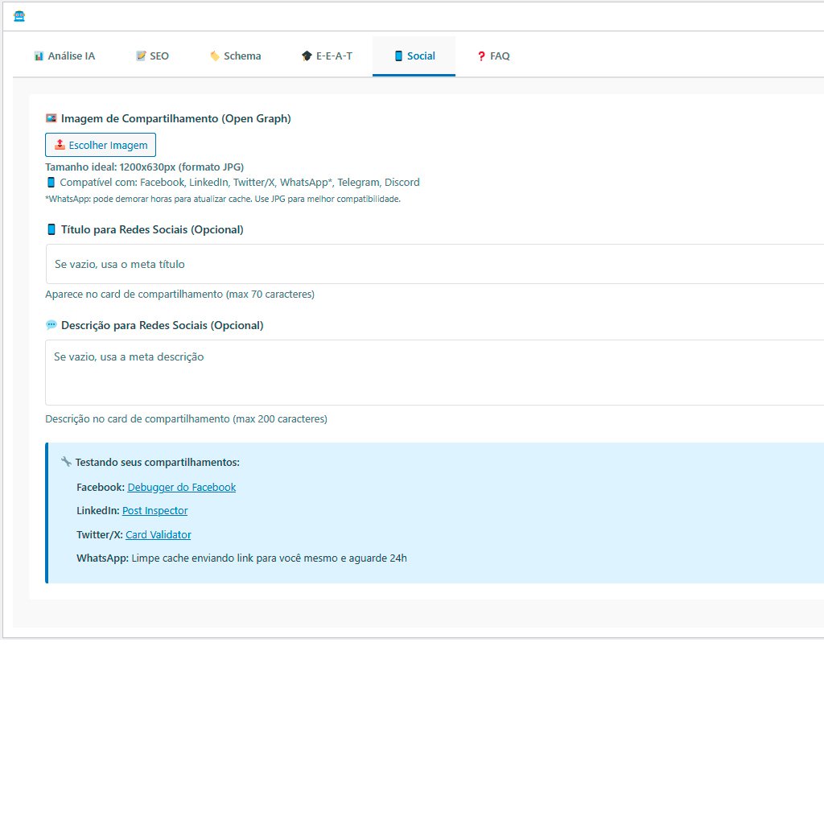Click the tag icon on Schema tab
Screen dimensions: 824x824
(214, 56)
